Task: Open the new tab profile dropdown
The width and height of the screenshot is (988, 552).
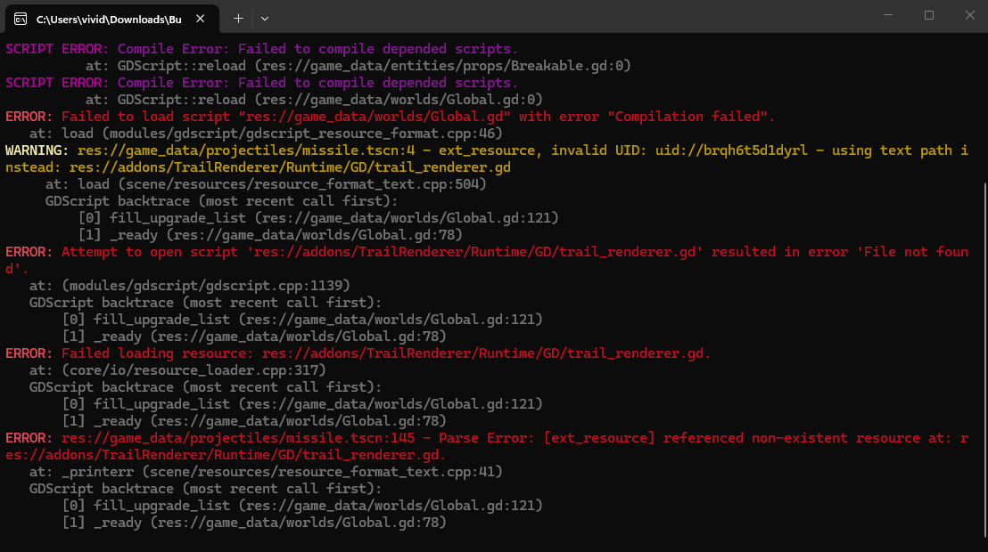Action: pos(265,19)
